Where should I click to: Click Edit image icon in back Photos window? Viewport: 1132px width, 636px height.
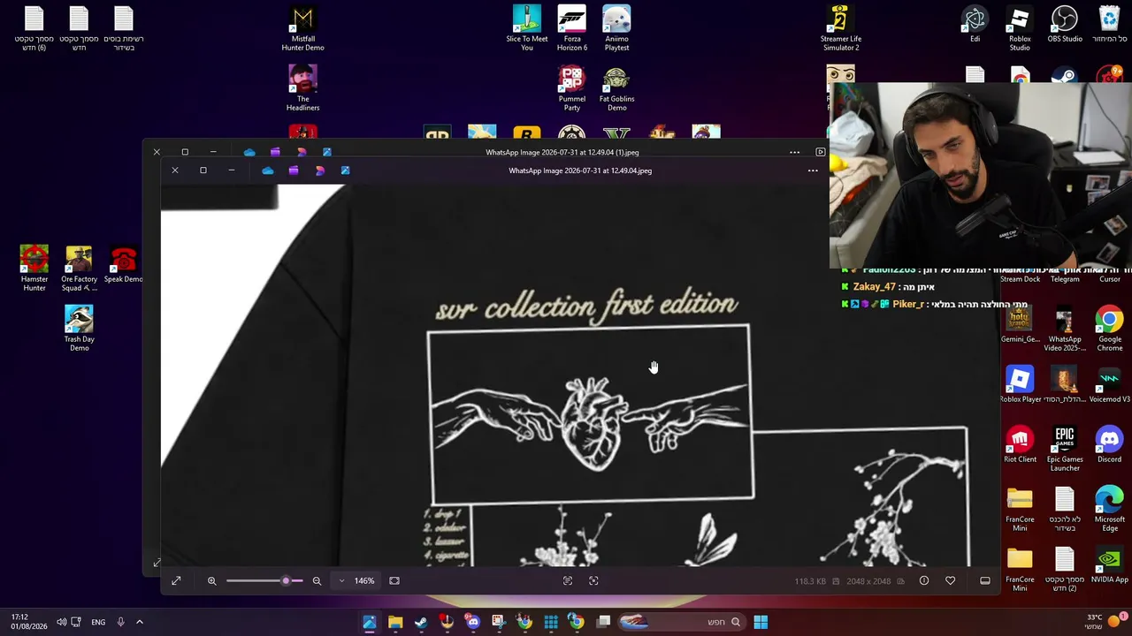[327, 152]
